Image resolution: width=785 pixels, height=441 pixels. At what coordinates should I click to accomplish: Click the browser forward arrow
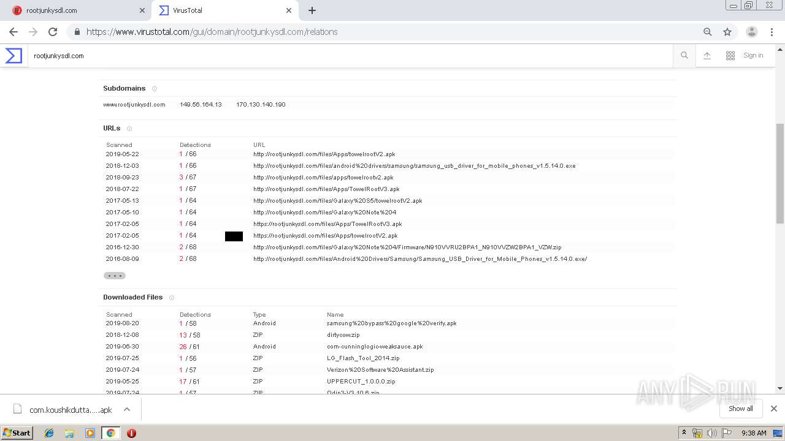33,32
